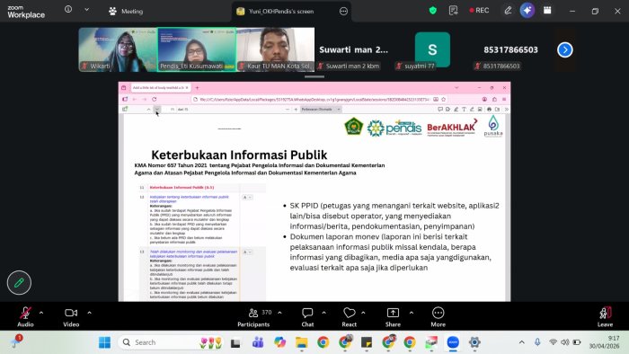
Task: Open Microsoft Teams from taskbar
Action: [x=258, y=342]
